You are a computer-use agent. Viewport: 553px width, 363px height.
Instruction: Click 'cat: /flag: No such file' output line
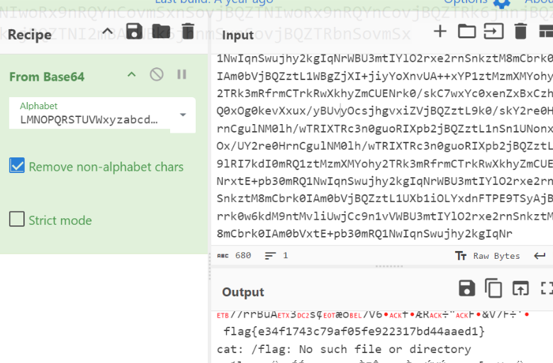(x=344, y=350)
